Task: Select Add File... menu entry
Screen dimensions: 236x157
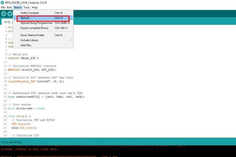Action: [43, 45]
